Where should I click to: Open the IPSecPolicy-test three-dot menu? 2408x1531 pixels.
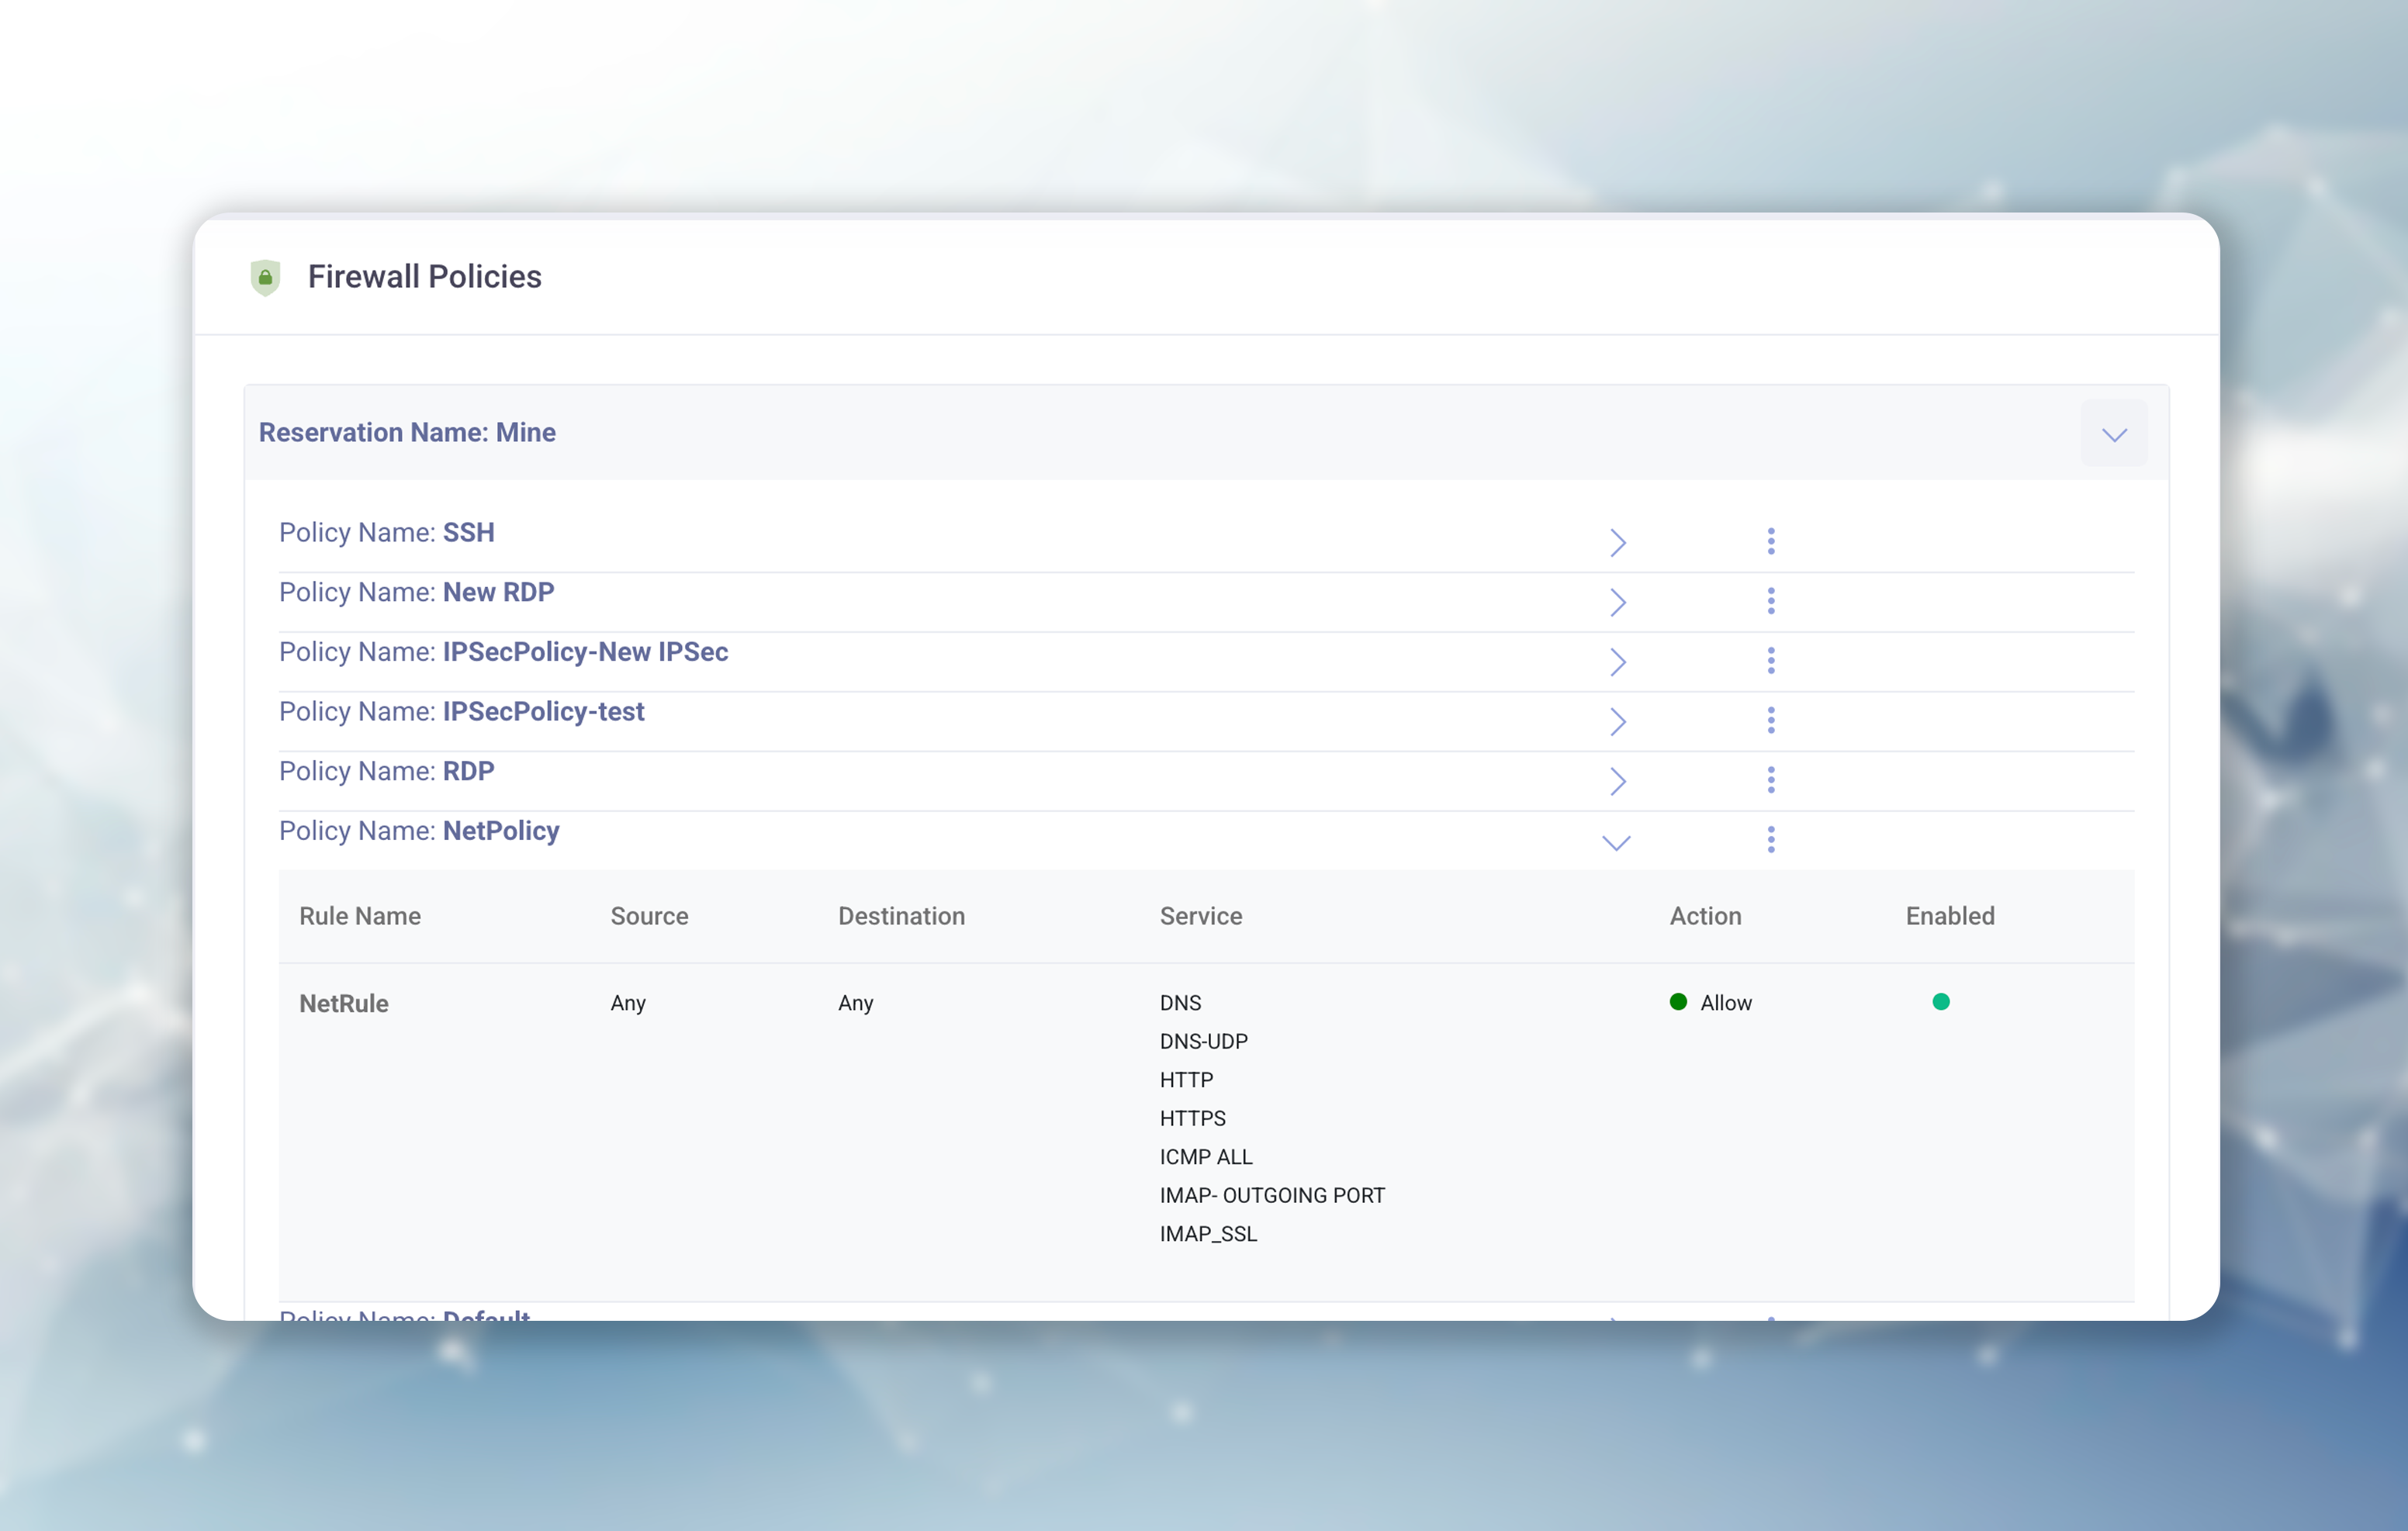(x=1770, y=720)
